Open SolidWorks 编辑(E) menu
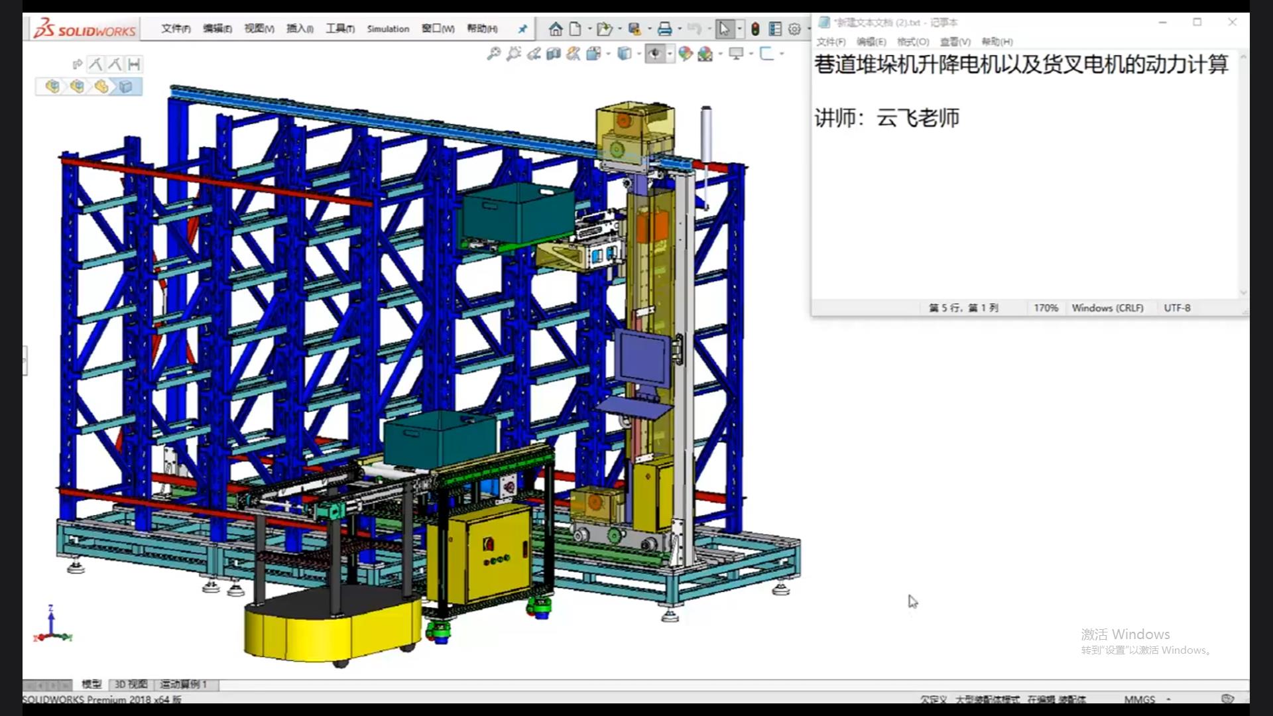The width and height of the screenshot is (1273, 716). [x=217, y=29]
